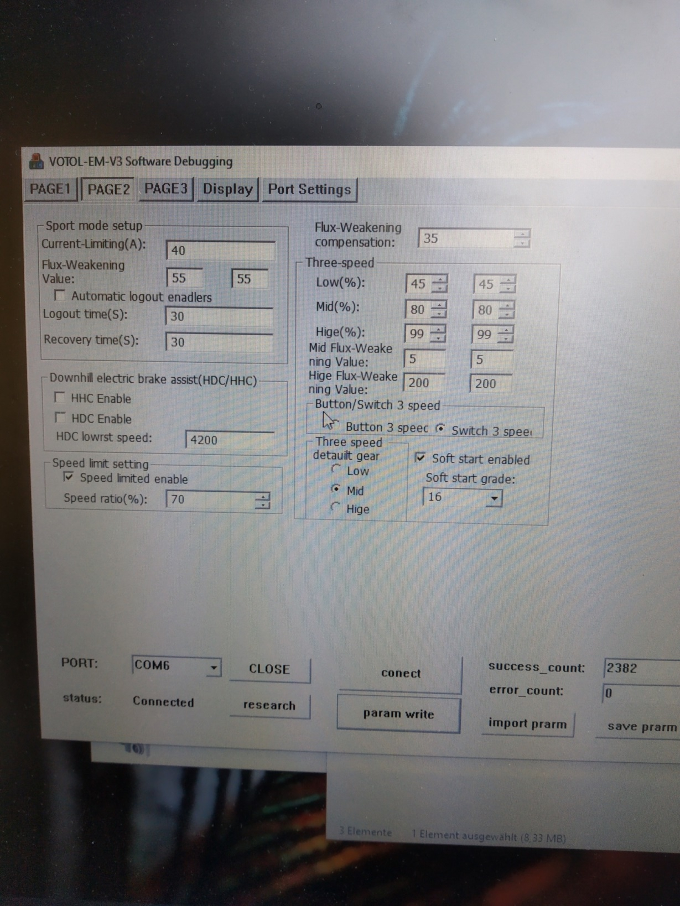Disable the Soft start enabled checkbox

[x=421, y=457]
